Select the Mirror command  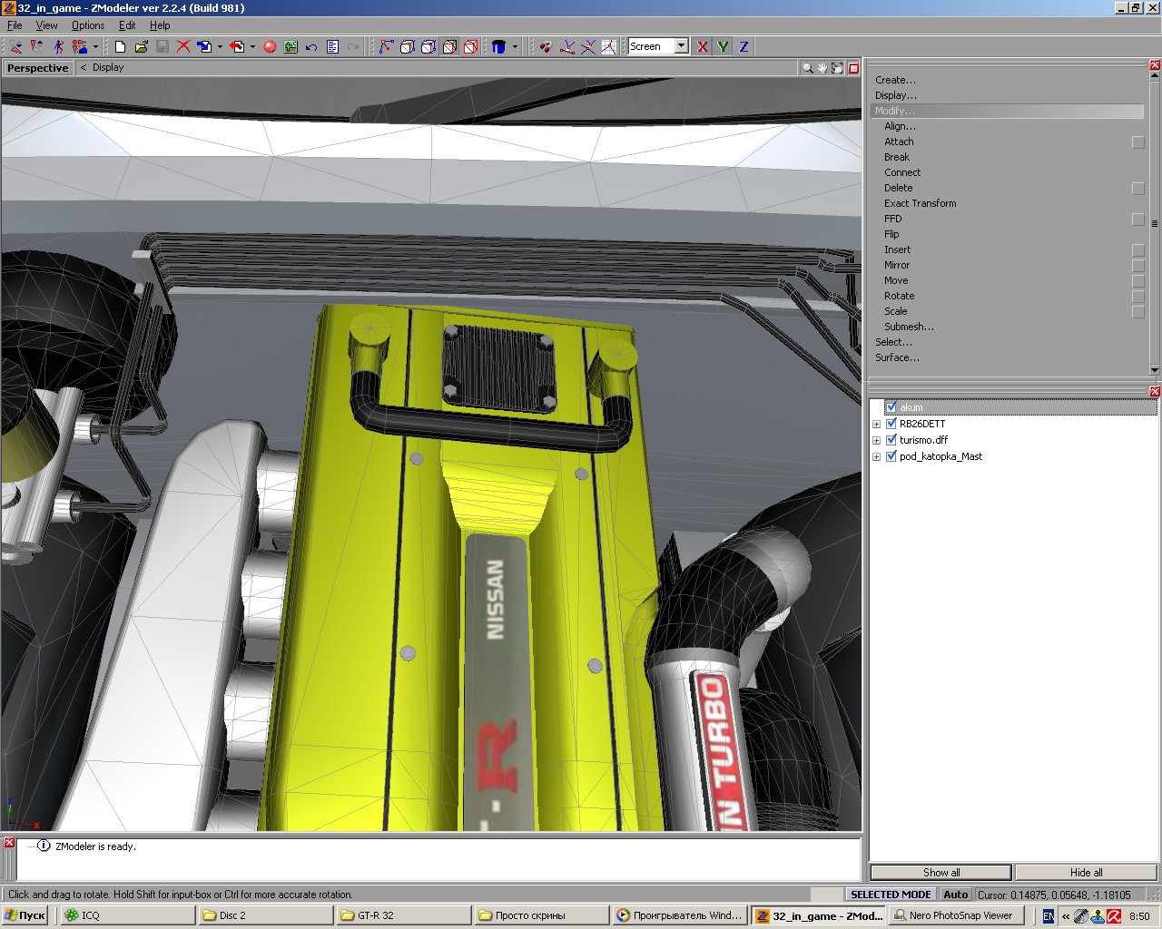(897, 265)
